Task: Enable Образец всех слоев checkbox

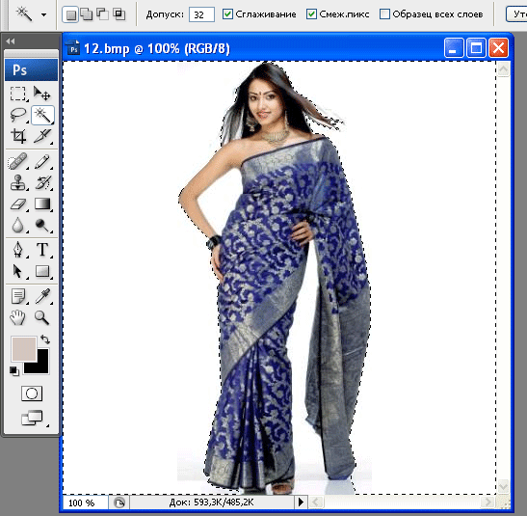Action: [384, 14]
